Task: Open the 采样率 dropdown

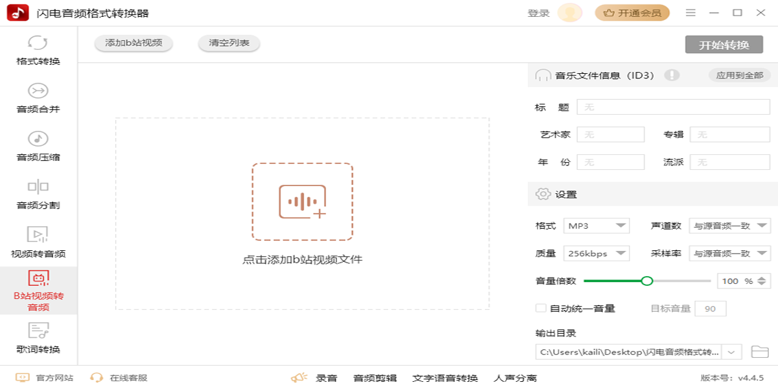Action: pyautogui.click(x=729, y=253)
